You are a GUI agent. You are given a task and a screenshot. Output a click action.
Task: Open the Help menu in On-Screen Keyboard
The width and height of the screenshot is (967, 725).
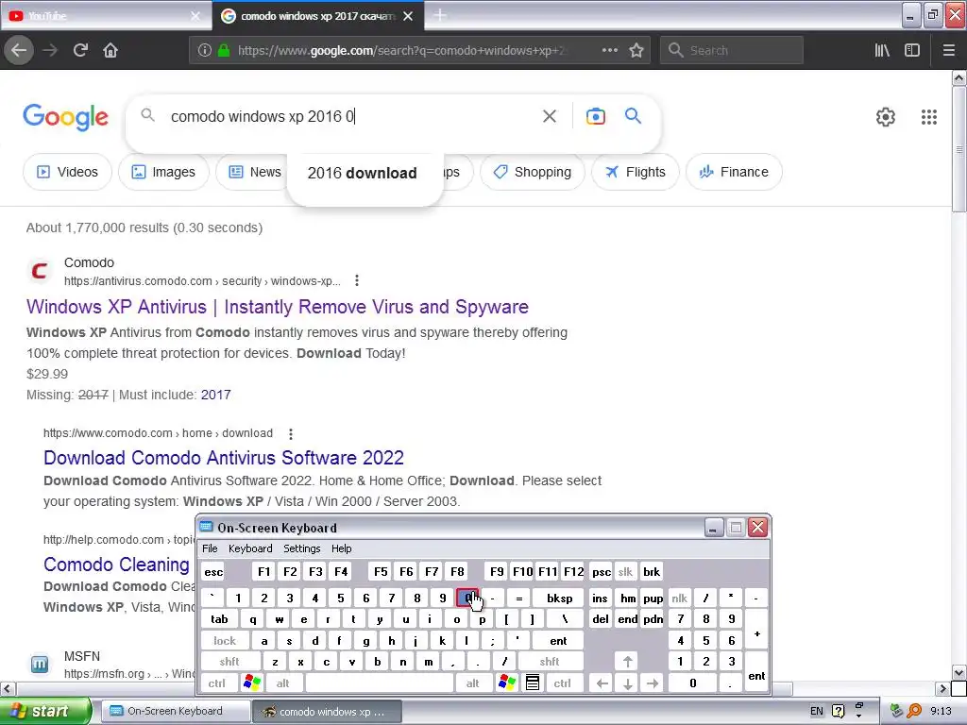pyautogui.click(x=341, y=548)
